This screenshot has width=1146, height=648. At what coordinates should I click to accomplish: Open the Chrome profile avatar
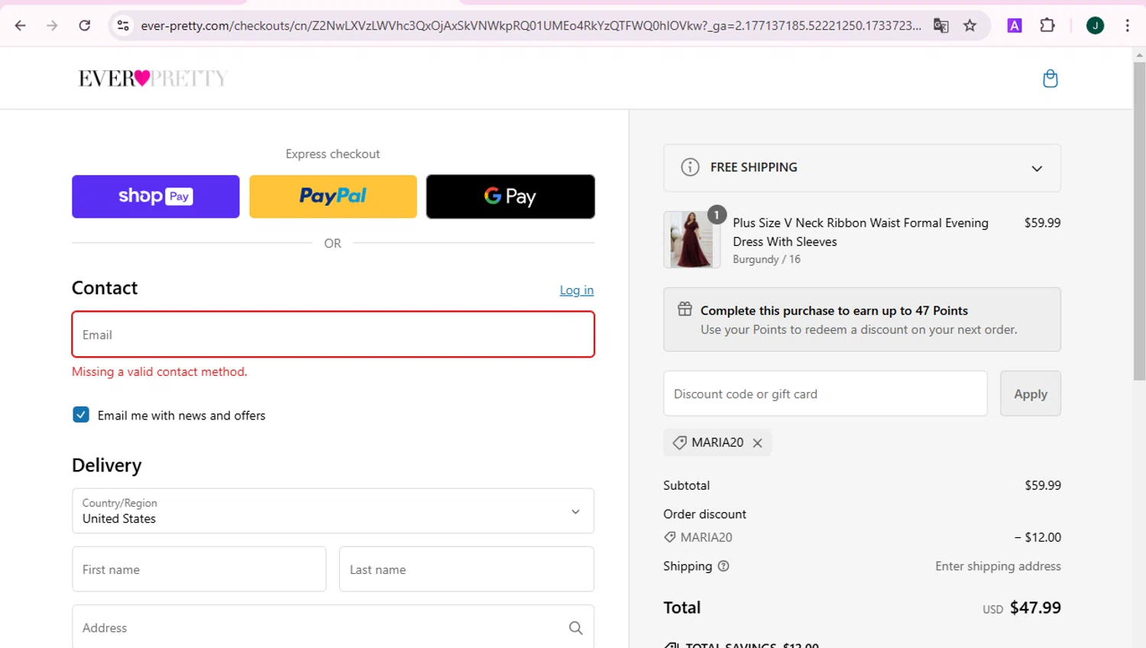pos(1095,25)
